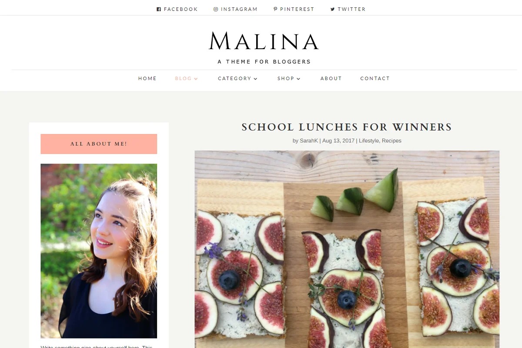522x348 pixels.
Task: Click the Pinterest text link
Action: point(297,9)
